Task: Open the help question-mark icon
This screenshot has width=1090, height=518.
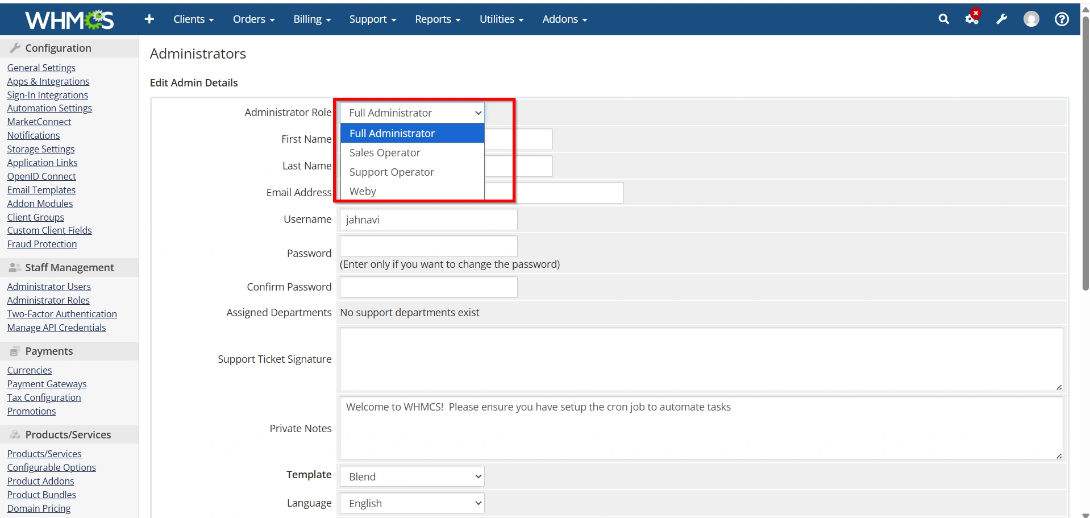Action: click(1062, 19)
